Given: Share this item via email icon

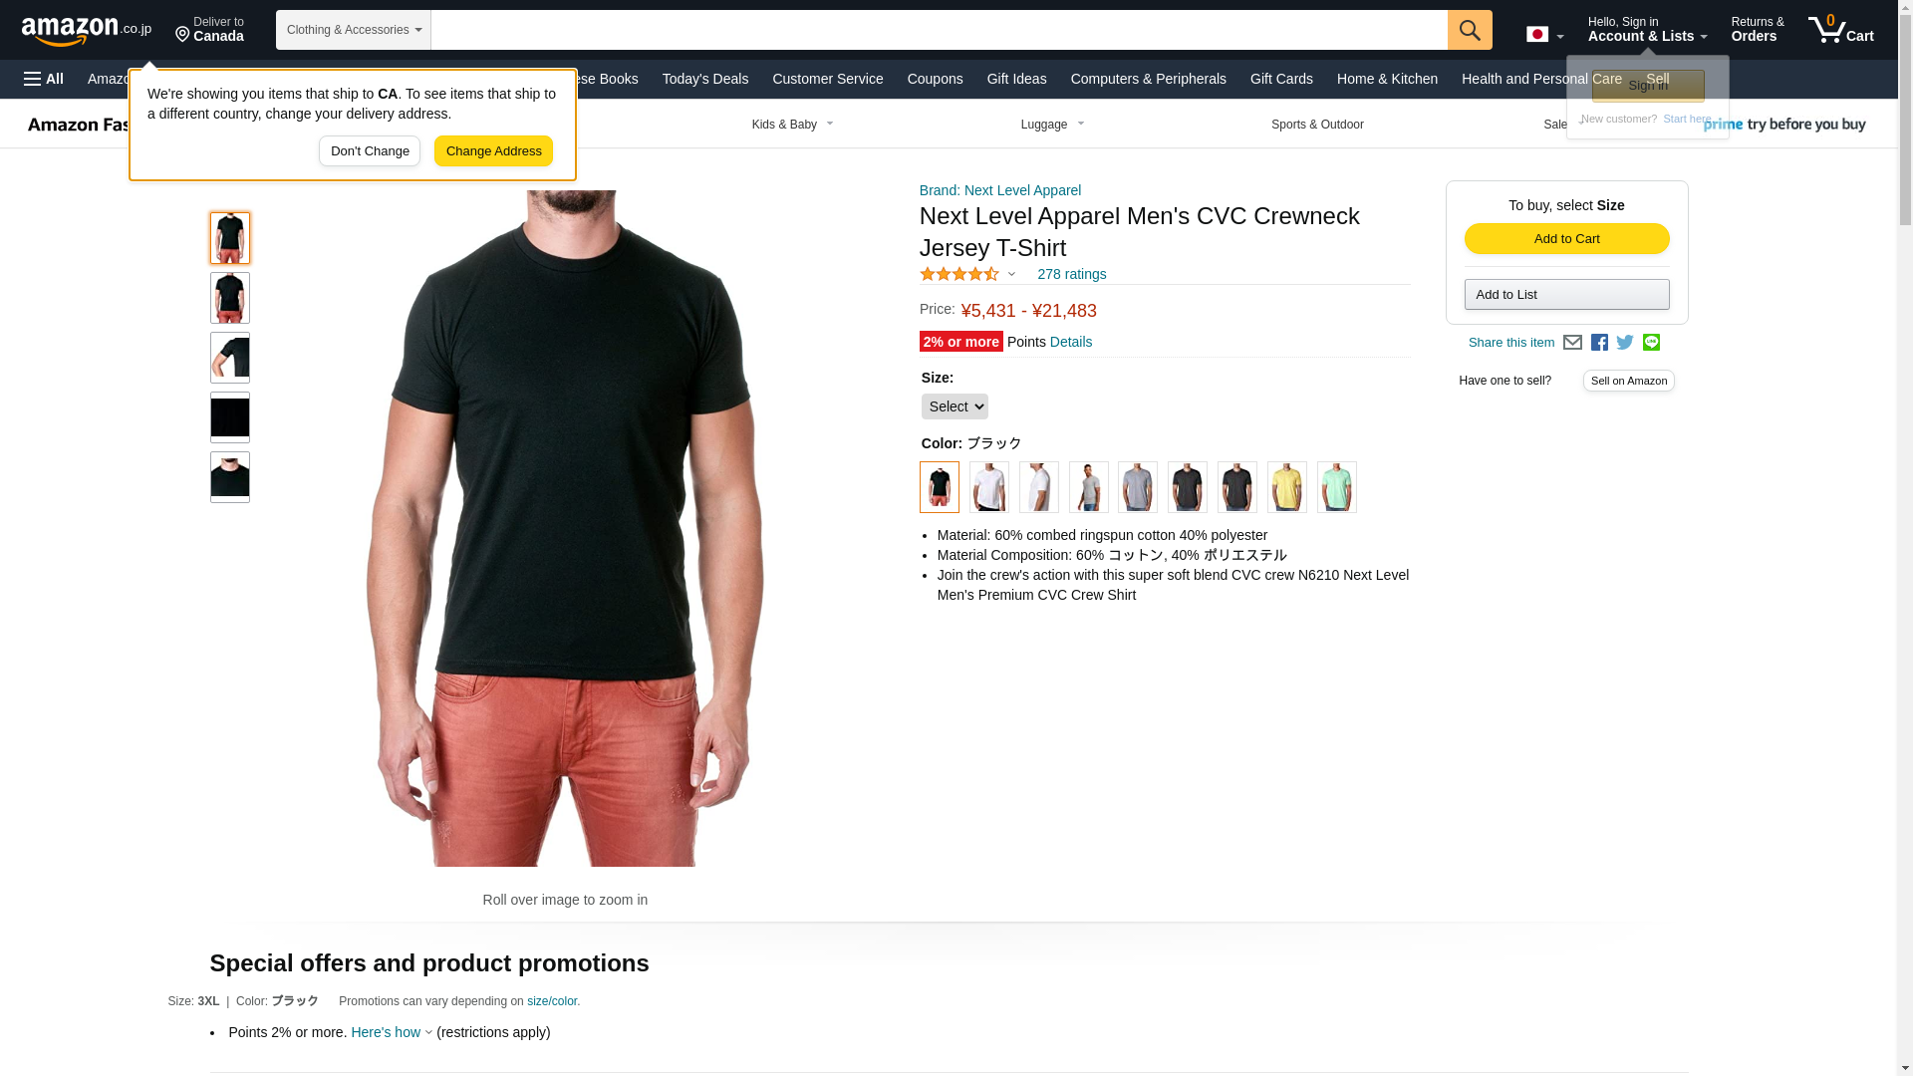Looking at the screenshot, I should pos(1572,343).
